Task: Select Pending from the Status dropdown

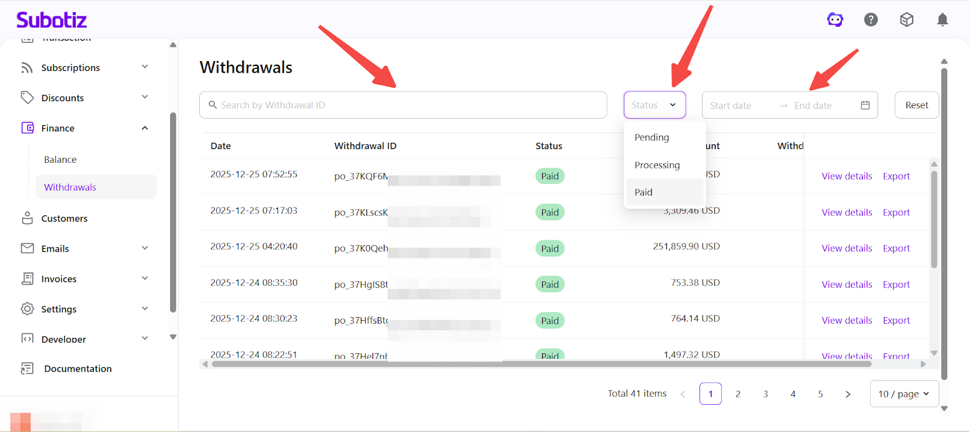Action: click(652, 137)
